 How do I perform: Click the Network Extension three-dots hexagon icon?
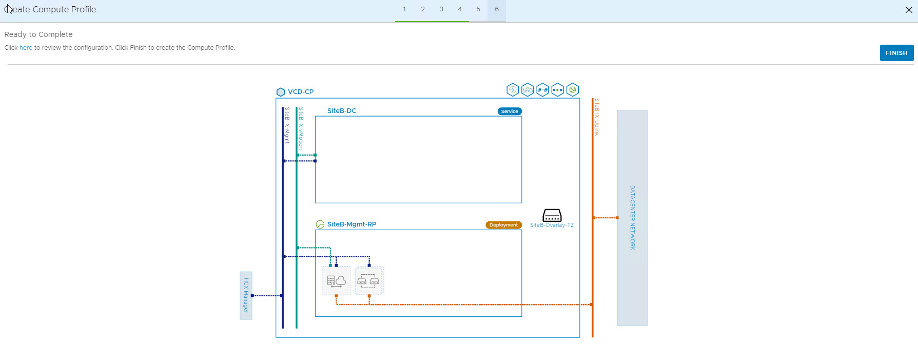point(557,90)
